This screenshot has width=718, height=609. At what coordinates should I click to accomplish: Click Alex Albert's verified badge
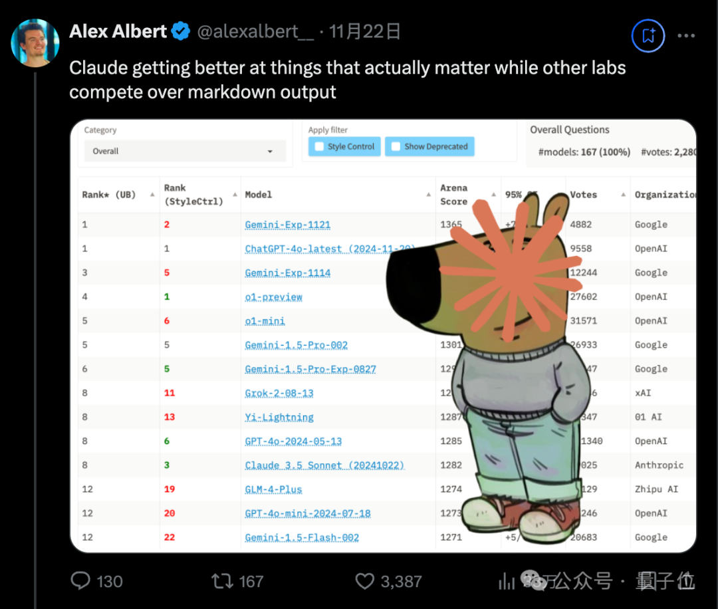pos(180,31)
